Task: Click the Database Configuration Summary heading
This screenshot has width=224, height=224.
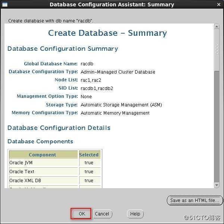Action: point(63,49)
